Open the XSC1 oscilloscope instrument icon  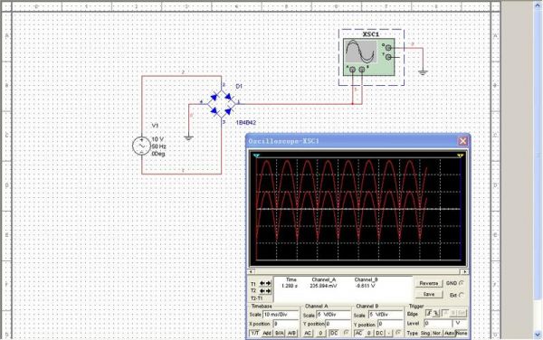(x=369, y=57)
